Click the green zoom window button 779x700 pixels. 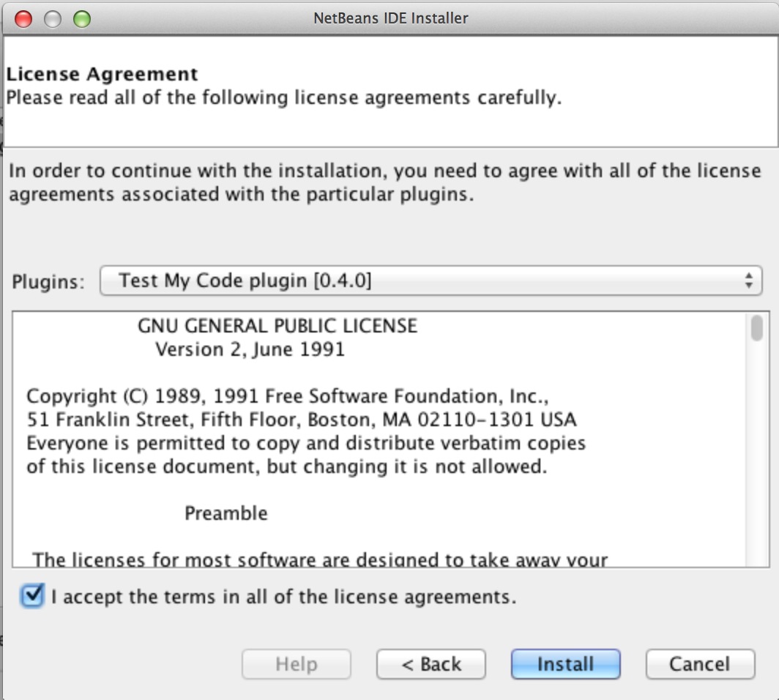(82, 18)
